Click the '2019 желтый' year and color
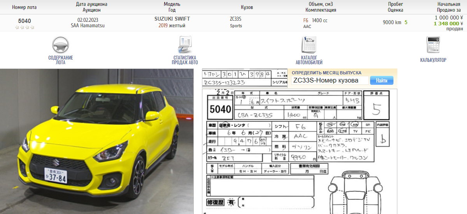This screenshot has height=214, width=467. (172, 26)
